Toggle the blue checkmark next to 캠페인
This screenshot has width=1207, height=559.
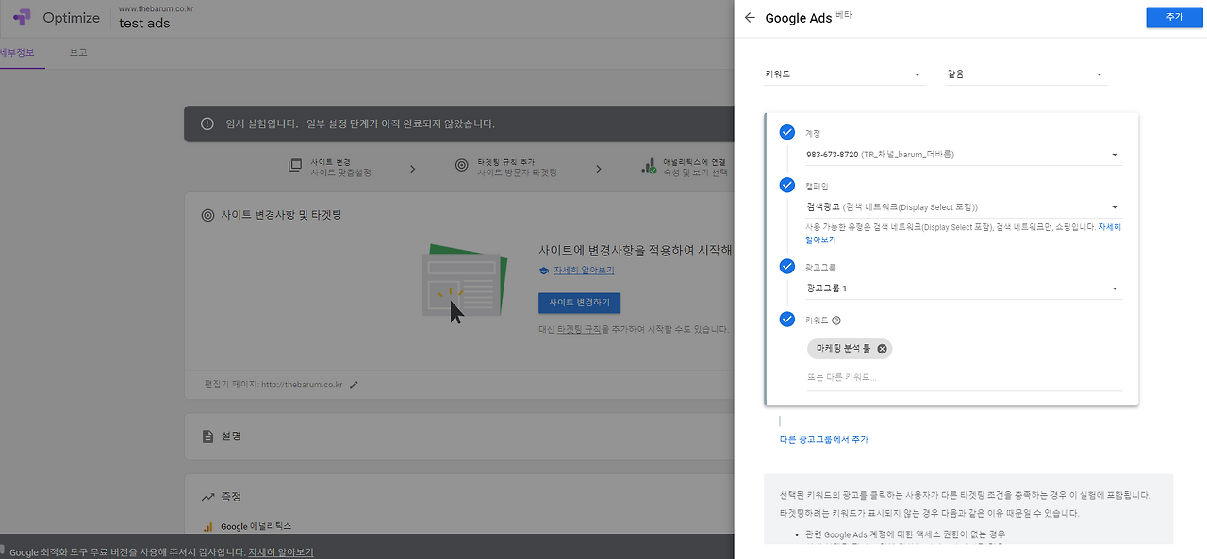[x=787, y=185]
